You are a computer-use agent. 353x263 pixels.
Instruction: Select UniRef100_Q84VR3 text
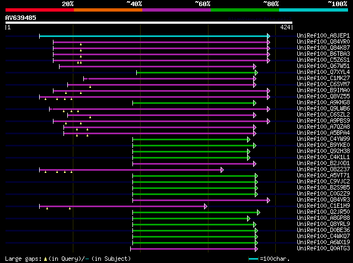point(323,200)
